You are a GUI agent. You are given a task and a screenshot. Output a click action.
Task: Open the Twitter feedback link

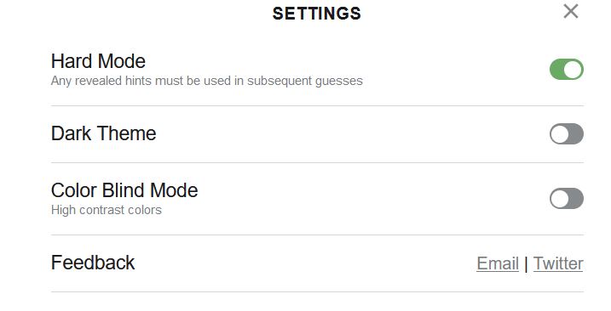point(558,263)
